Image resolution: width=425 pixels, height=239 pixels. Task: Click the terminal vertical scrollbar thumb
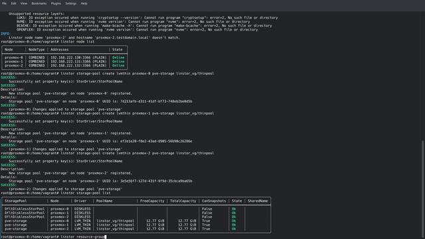click(x=423, y=189)
